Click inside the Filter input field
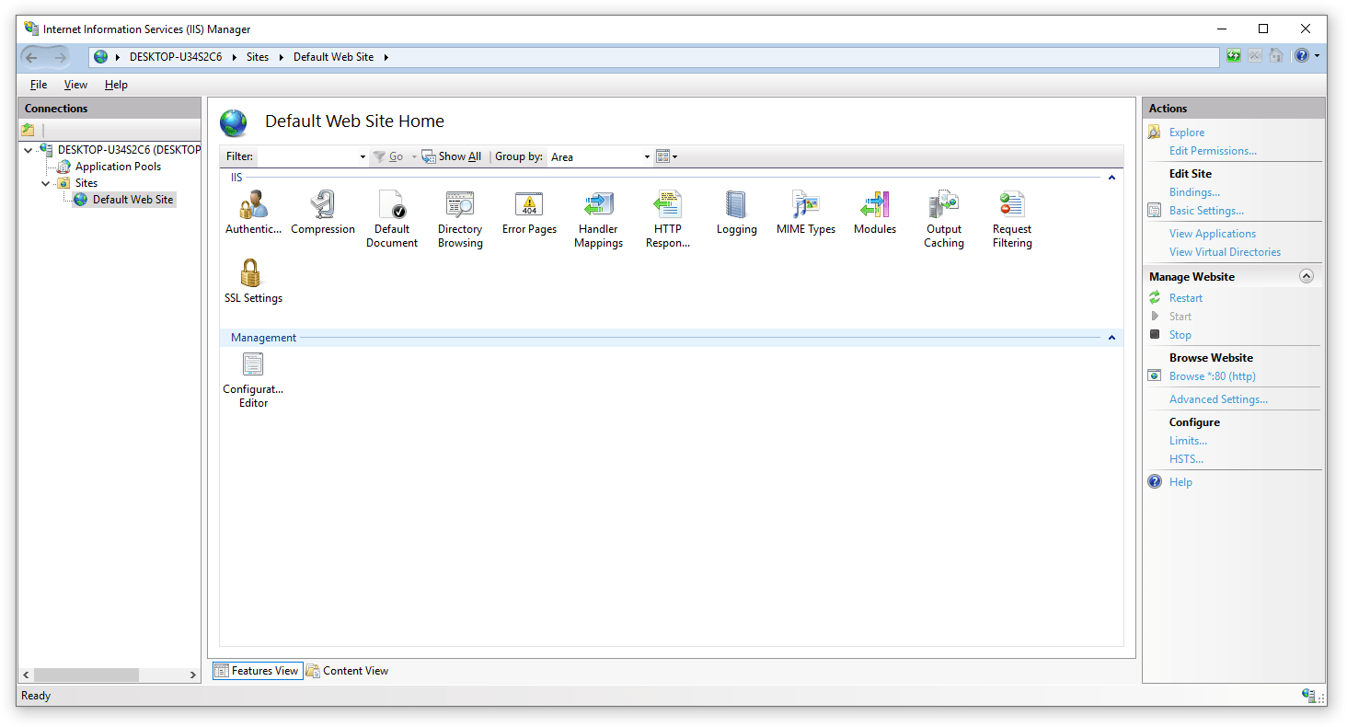The image size is (1347, 727). click(307, 157)
